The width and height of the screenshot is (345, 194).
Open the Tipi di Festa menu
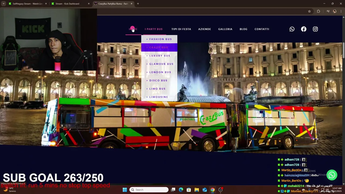click(181, 29)
